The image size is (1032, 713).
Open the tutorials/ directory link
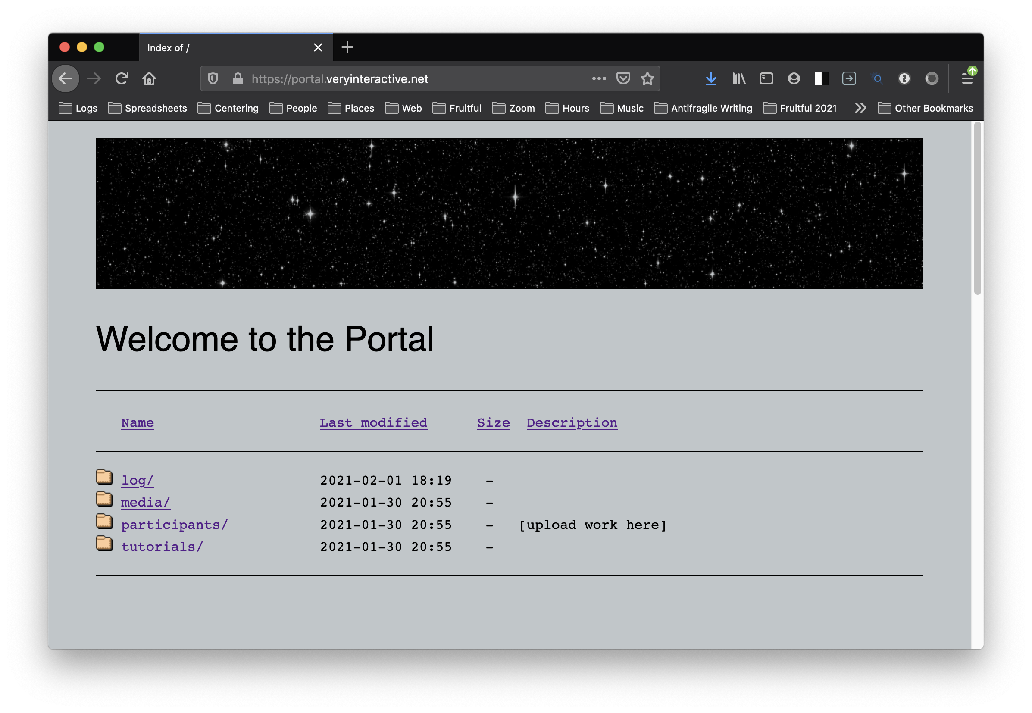(162, 547)
